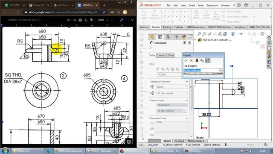273x154 pixels.
Task: Accept the value with the green check in Modify dialog
Action: pos(186,60)
